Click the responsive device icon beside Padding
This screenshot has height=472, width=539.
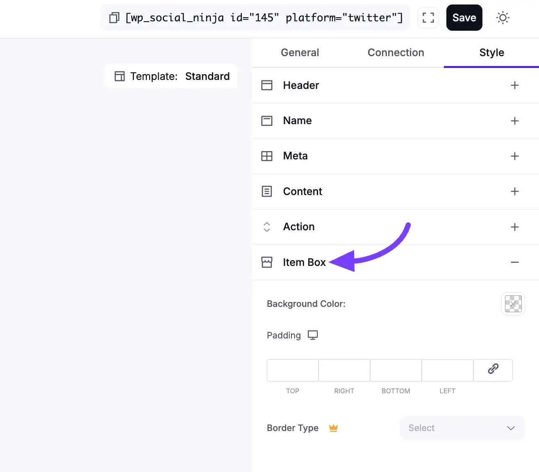point(313,335)
